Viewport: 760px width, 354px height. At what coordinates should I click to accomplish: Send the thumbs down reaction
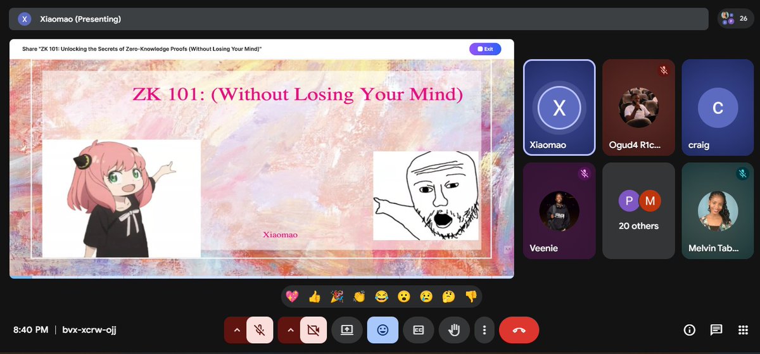(x=471, y=296)
